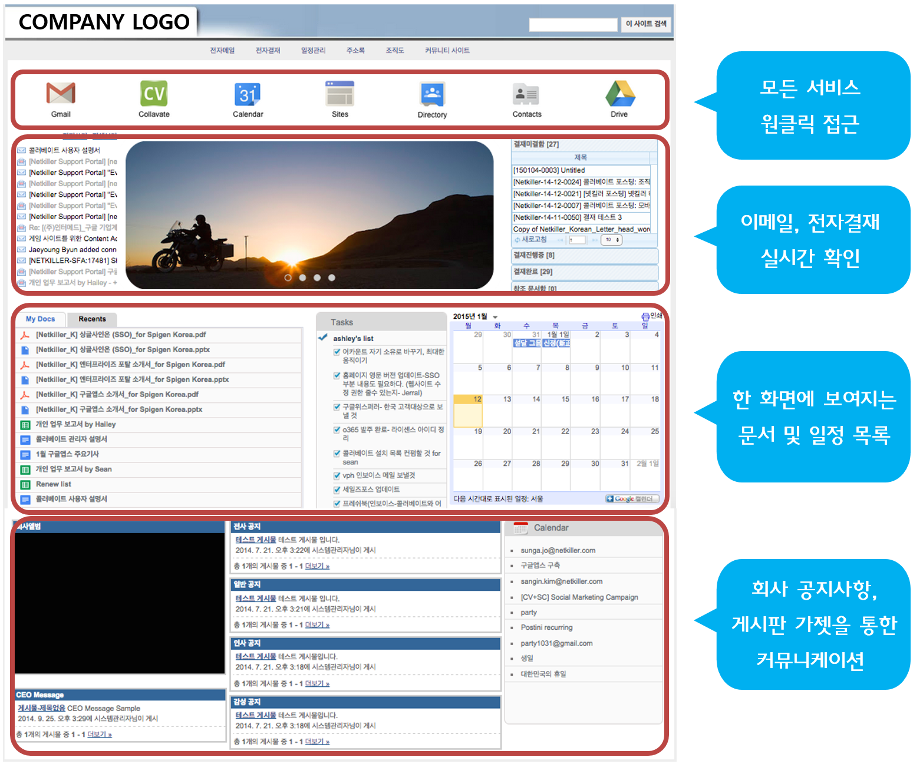Image resolution: width=923 pixels, height=767 pixels.
Task: Click the motorcycle sunset banner image
Action: (309, 215)
